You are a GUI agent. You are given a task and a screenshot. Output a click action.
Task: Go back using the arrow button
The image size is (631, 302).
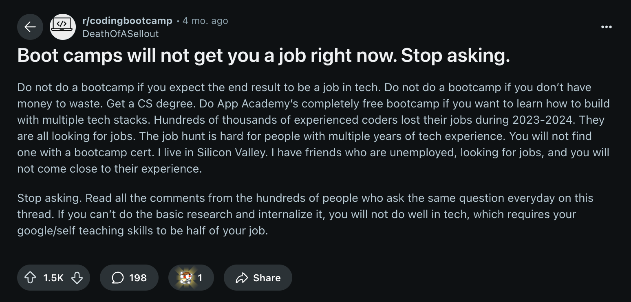point(30,27)
